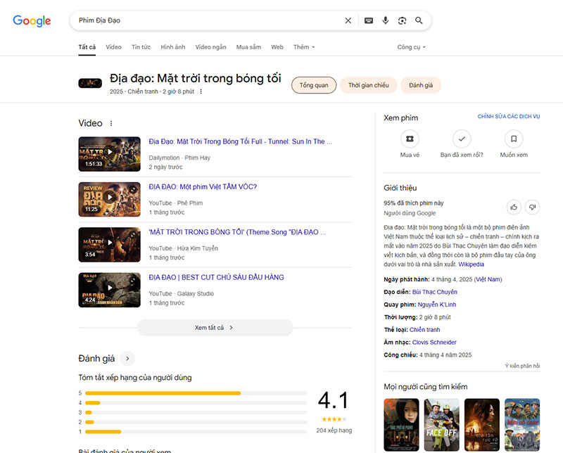This screenshot has width=563, height=453.
Task: Click the Google logo
Action: coord(32,21)
